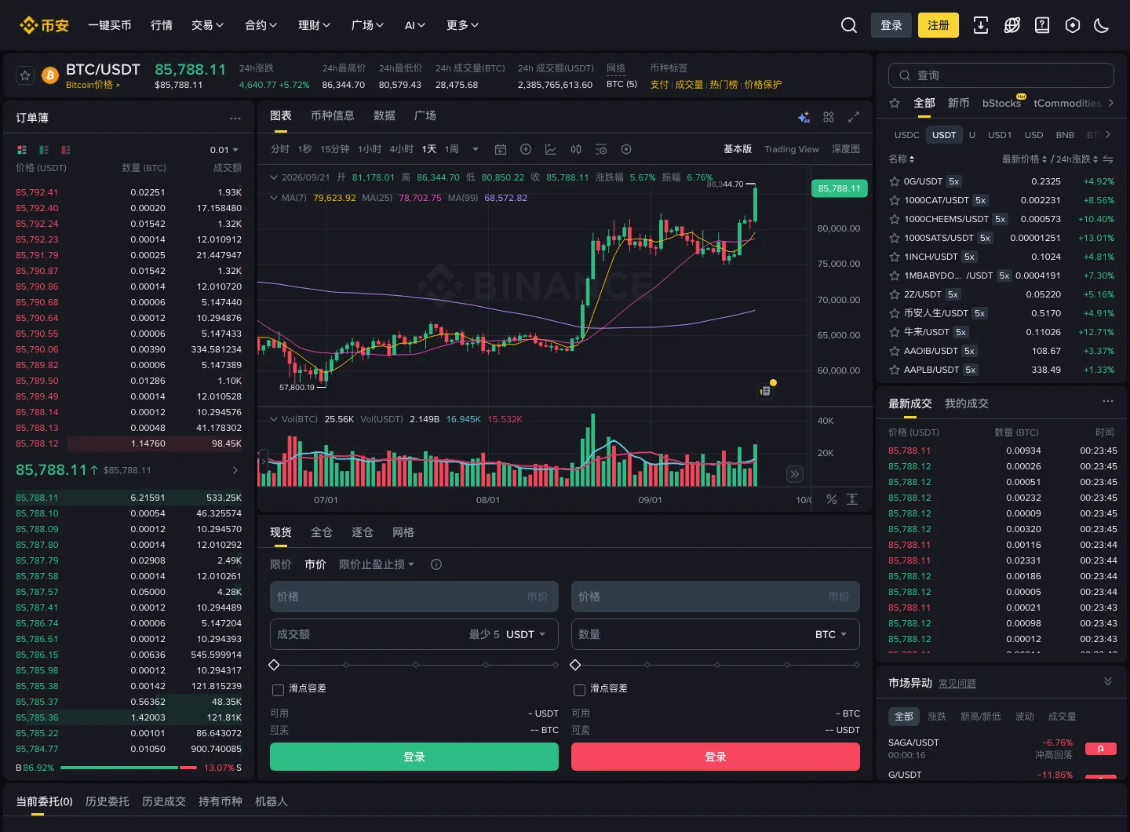Image resolution: width=1130 pixels, height=832 pixels.
Task: Switch to the 全仓 margin tab
Action: click(322, 532)
